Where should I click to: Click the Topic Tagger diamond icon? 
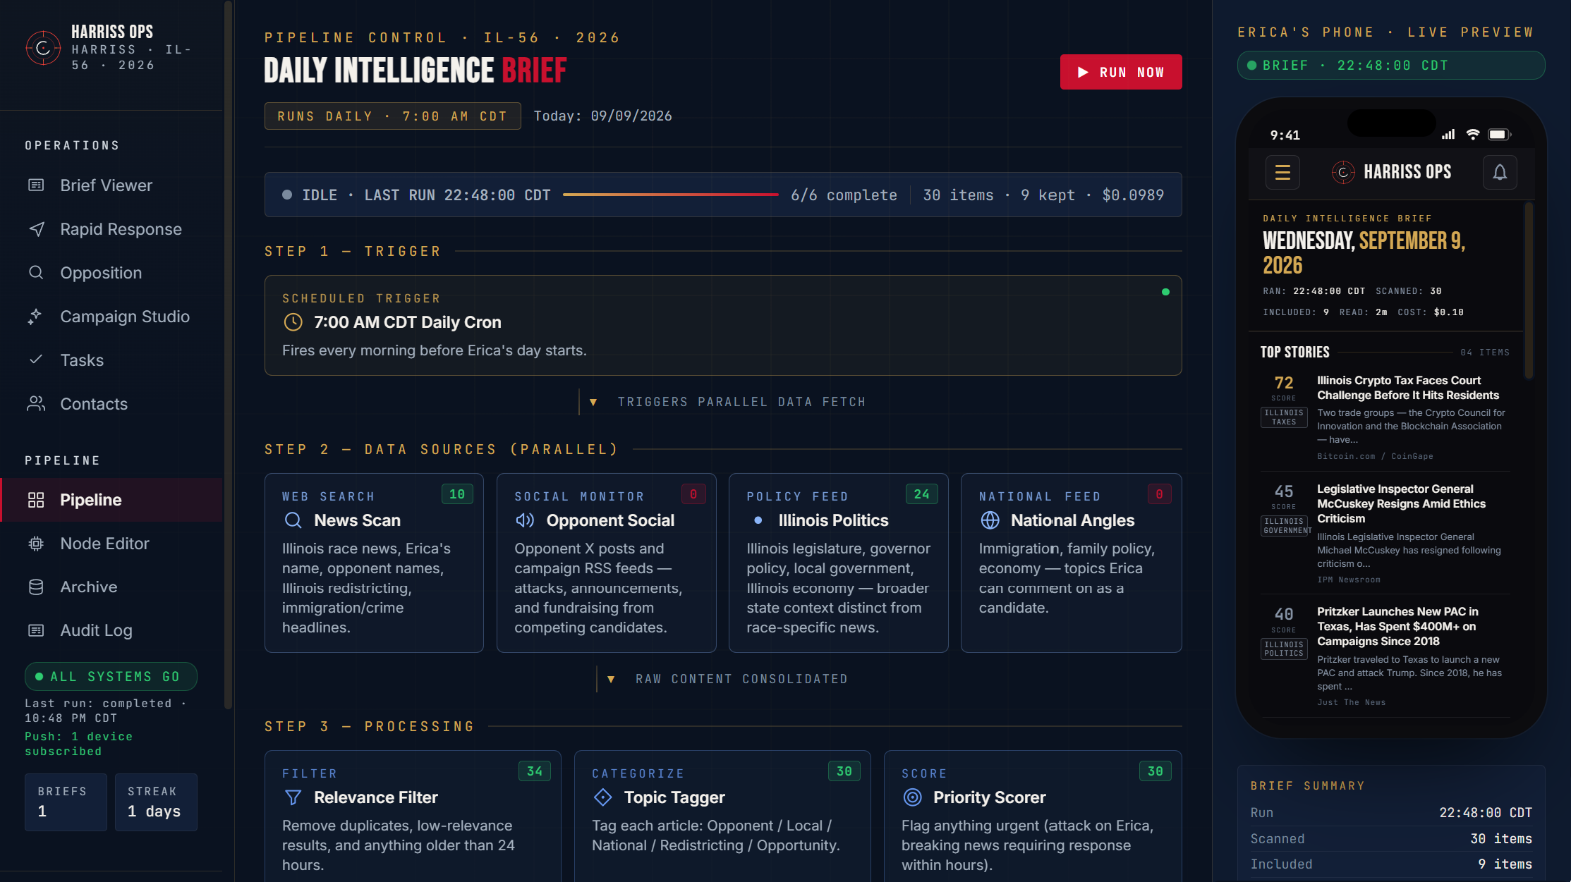pos(603,797)
